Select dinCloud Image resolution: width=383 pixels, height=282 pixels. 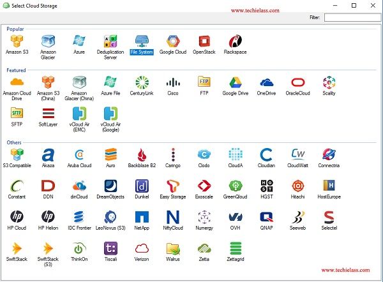pos(79,186)
